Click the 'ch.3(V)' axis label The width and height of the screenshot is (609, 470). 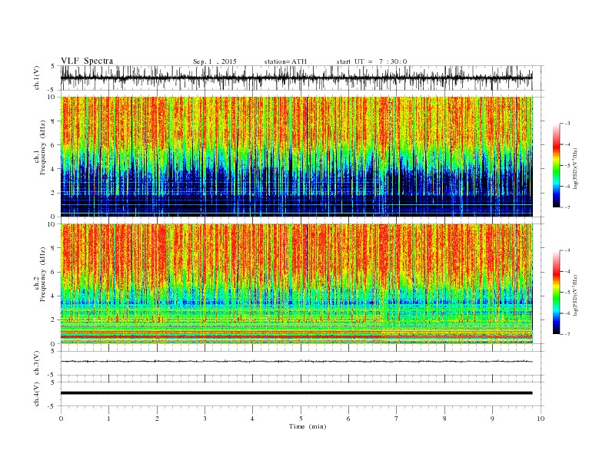coord(37,363)
